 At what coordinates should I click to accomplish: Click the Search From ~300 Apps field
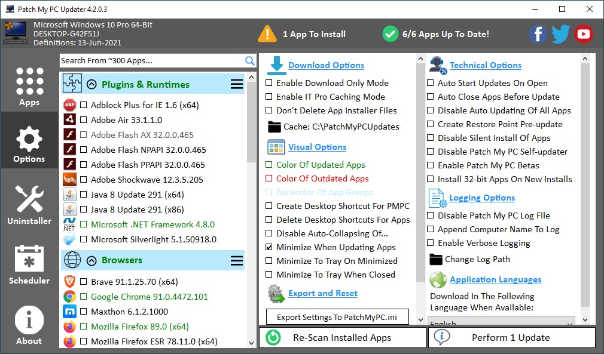point(152,60)
